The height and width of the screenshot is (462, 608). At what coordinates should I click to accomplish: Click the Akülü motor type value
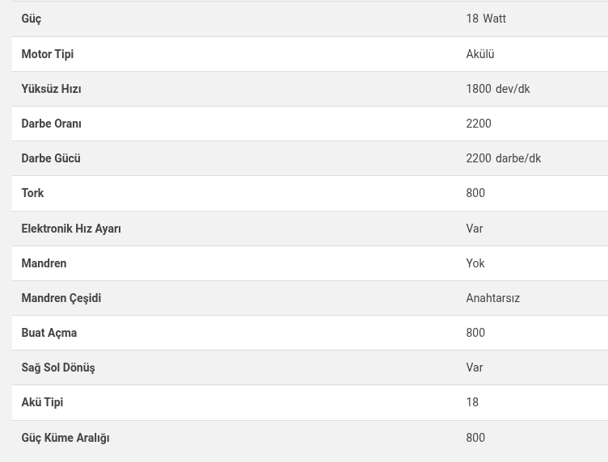click(x=479, y=54)
